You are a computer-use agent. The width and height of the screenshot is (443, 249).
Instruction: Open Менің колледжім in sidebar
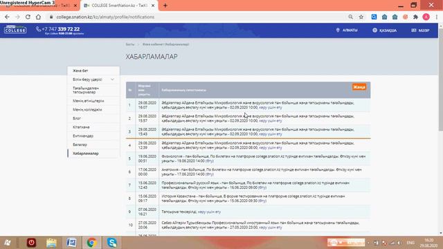(x=87, y=109)
